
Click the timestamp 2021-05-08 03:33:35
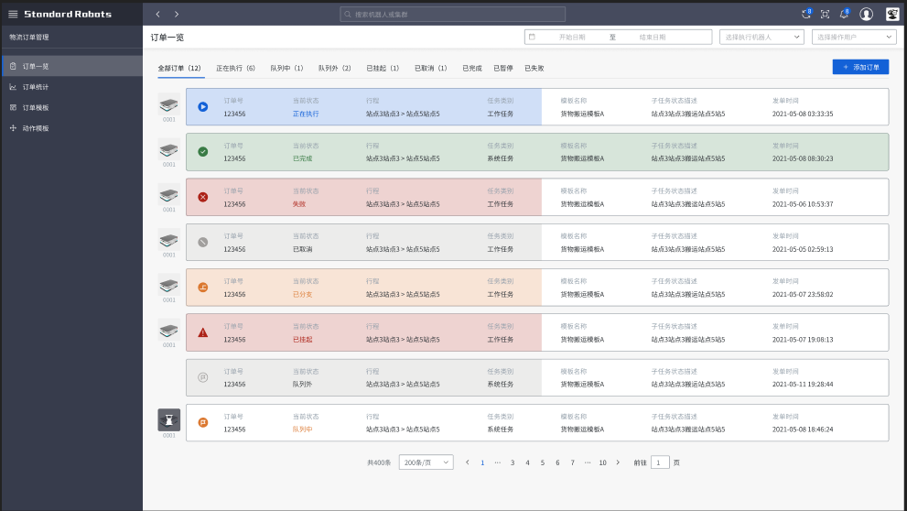(803, 114)
